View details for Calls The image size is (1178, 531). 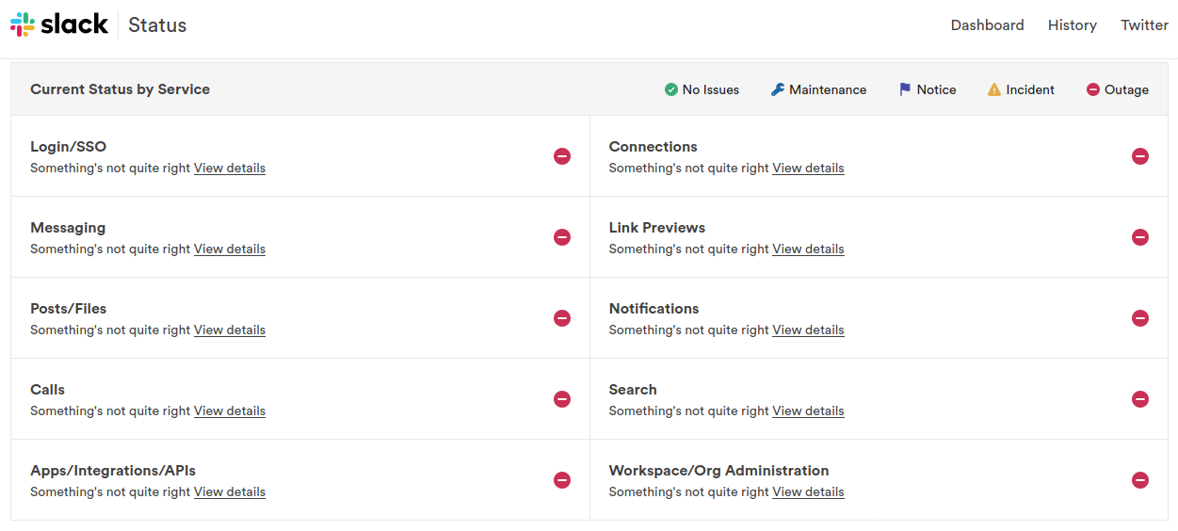[x=230, y=410]
